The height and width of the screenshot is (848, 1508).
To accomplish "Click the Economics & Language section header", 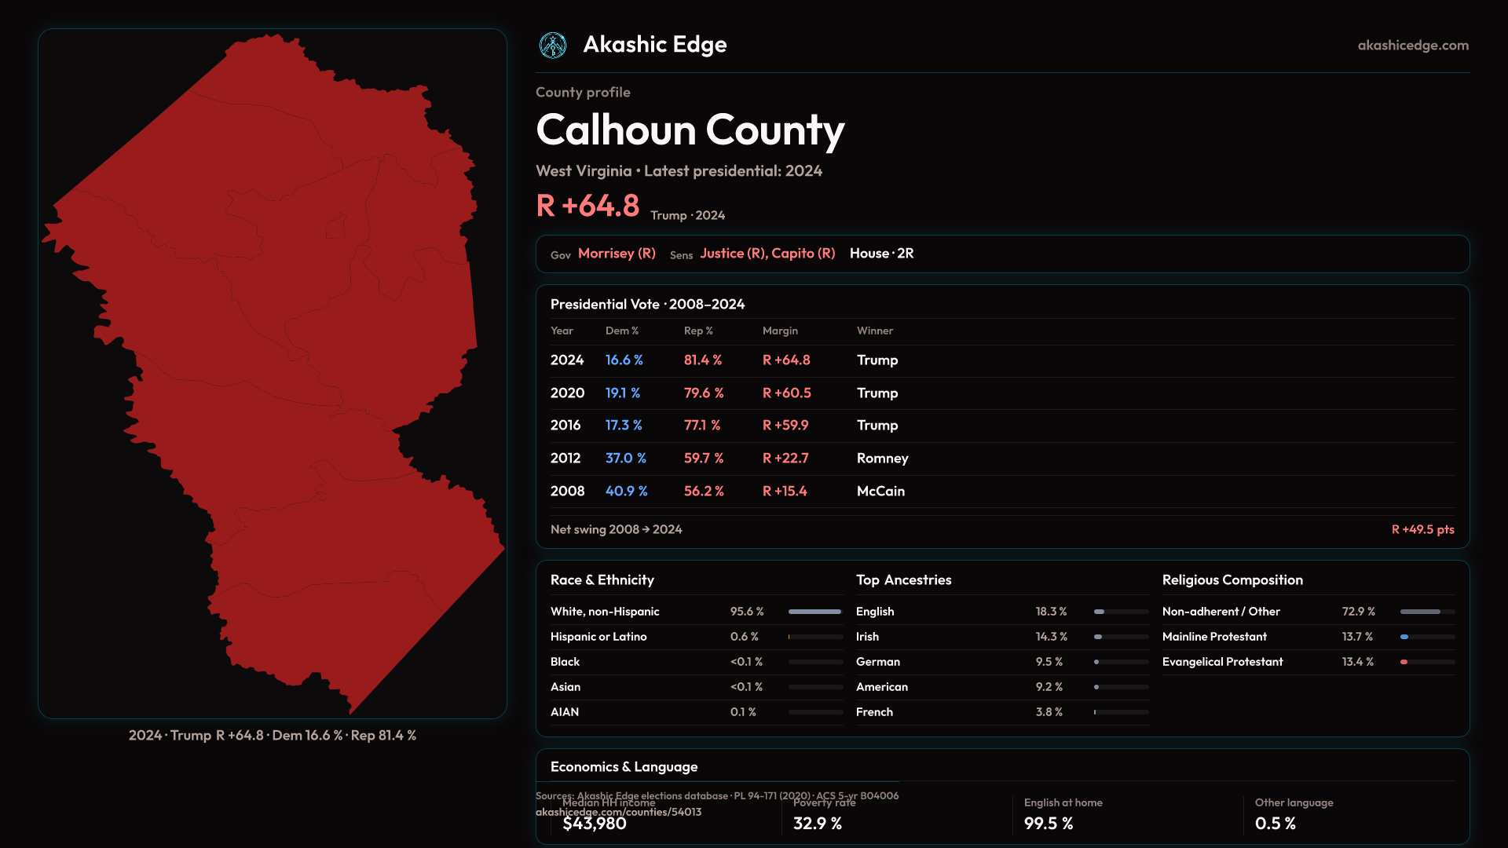I will click(624, 767).
